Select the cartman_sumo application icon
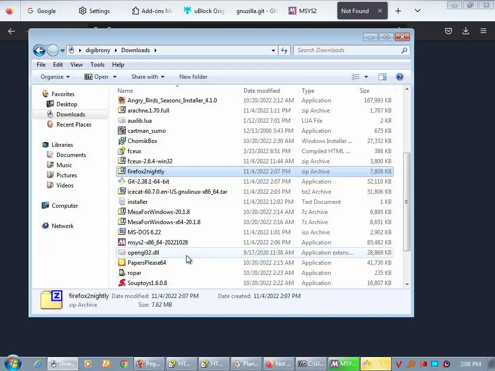Viewport: 495px width, 371px height. pos(121,130)
